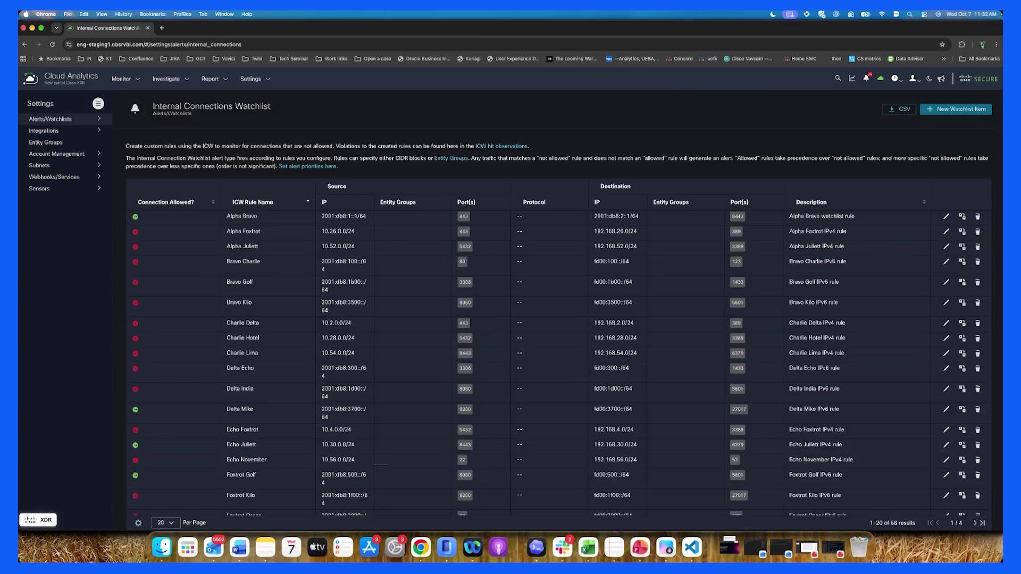This screenshot has height=574, width=1021.
Task: Expand the Subnets sidebar section
Action: click(x=65, y=165)
